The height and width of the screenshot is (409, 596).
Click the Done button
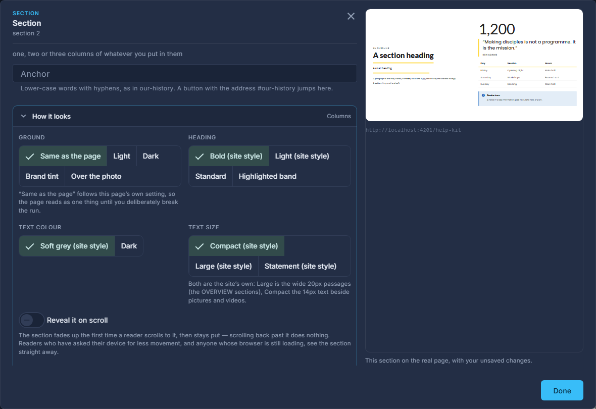pyautogui.click(x=562, y=390)
